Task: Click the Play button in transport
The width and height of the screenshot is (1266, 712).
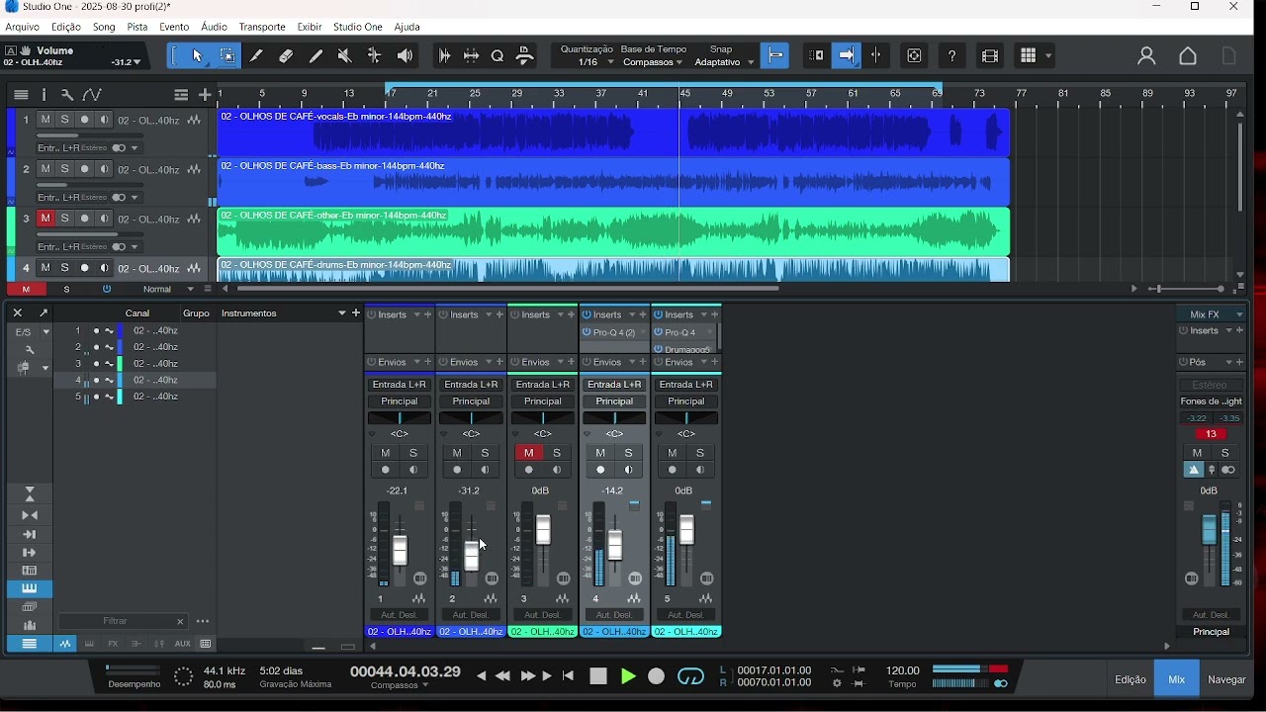Action: pos(628,677)
